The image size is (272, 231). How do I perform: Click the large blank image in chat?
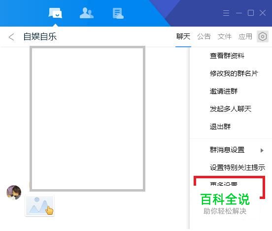[87, 119]
